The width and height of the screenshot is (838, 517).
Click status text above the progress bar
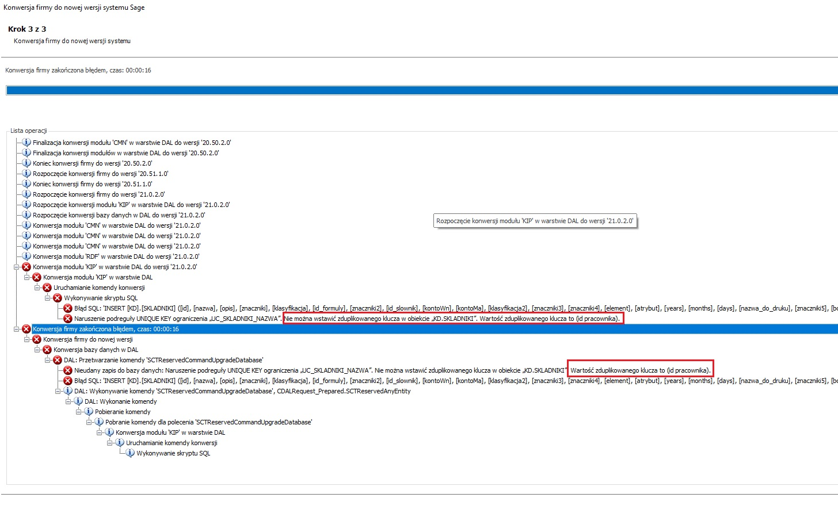(78, 70)
